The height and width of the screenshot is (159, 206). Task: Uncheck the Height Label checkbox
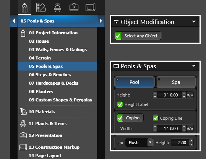(x=120, y=104)
